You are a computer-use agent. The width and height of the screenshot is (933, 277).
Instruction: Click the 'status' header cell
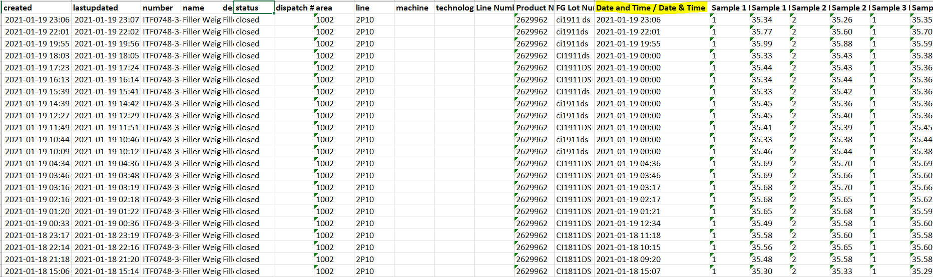254,7
